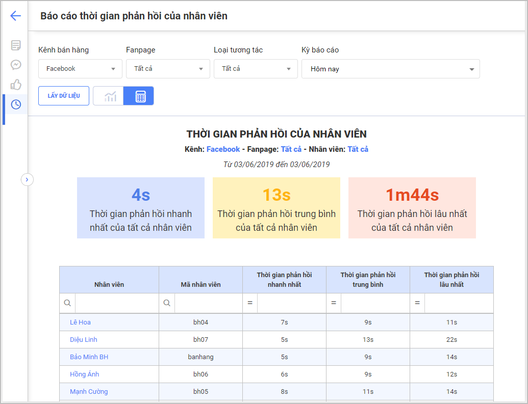Open employee Diệu Linh link
528x404 pixels.
coord(84,340)
